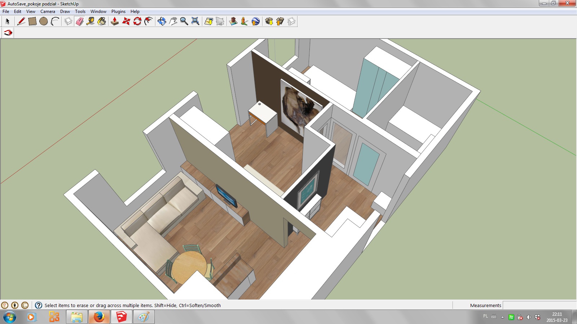Select the Circle drawing tool
Screen dimensions: 577x324
click(x=44, y=22)
